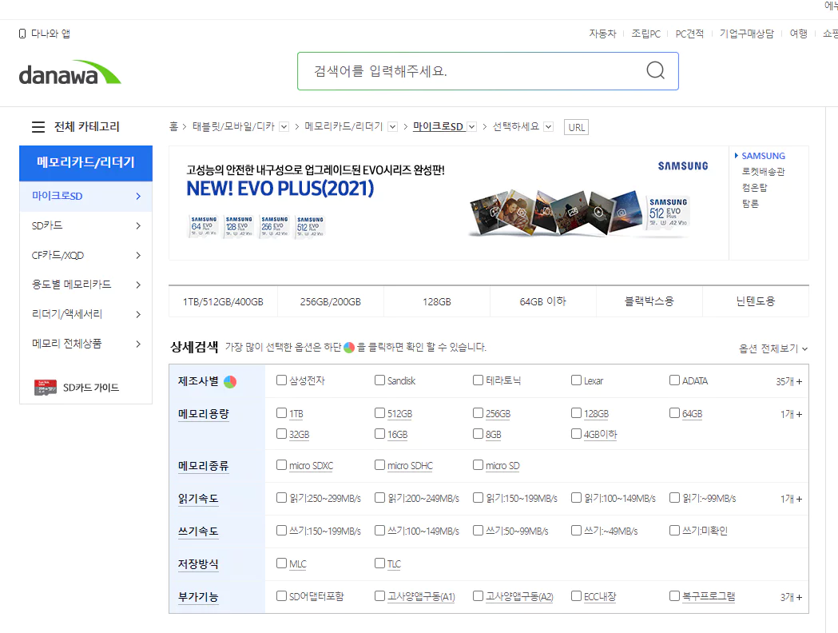Open the 용도별 메모리카드 sidebar category

click(x=86, y=285)
